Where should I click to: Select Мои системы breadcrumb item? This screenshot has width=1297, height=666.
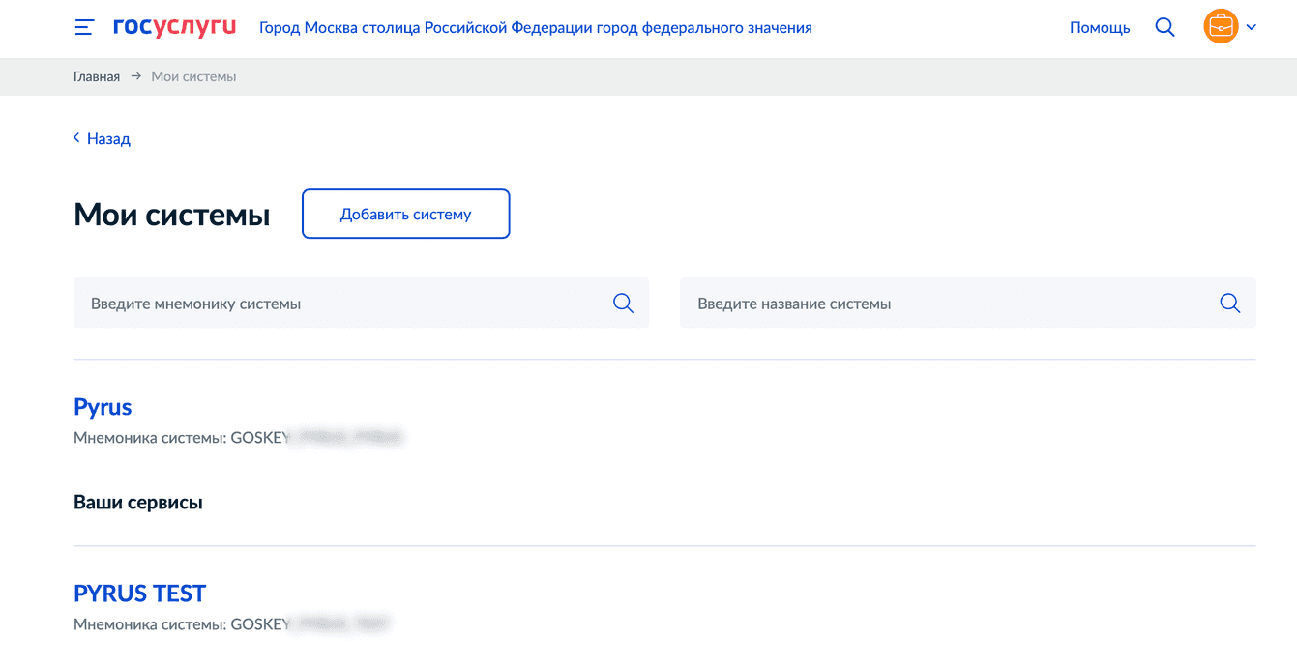click(x=193, y=76)
